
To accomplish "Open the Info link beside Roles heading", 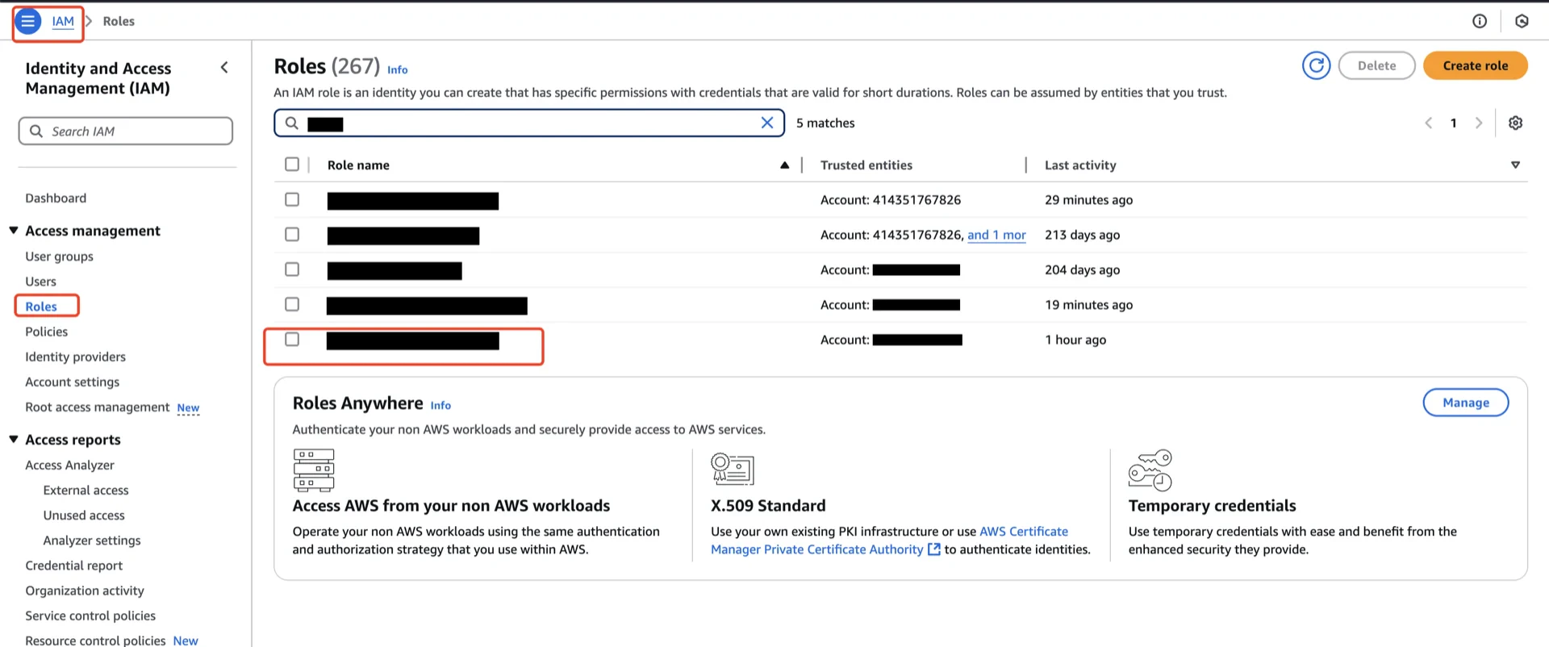I will coord(398,69).
